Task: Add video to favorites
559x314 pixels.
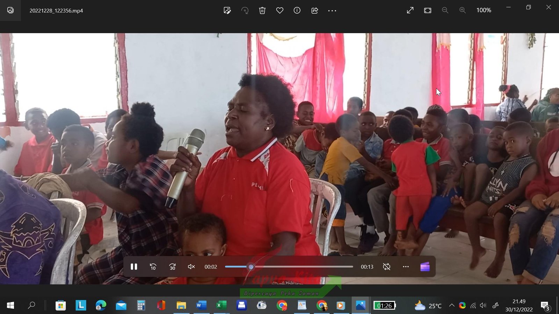Action: click(x=279, y=10)
